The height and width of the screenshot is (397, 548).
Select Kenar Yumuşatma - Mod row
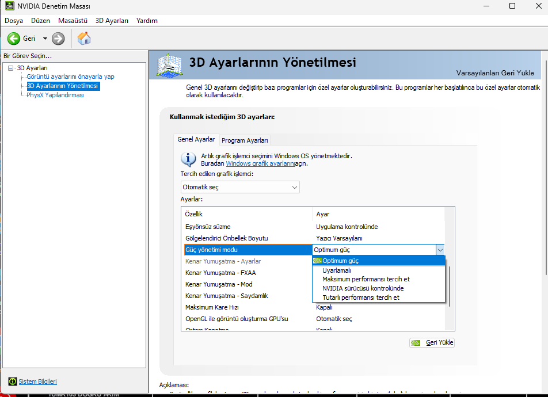tap(247, 284)
